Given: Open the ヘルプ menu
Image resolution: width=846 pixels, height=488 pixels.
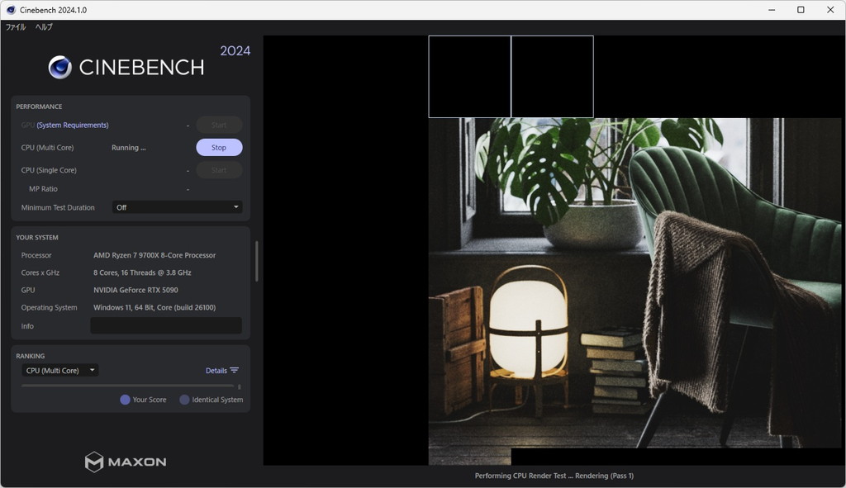Looking at the screenshot, I should [x=44, y=27].
